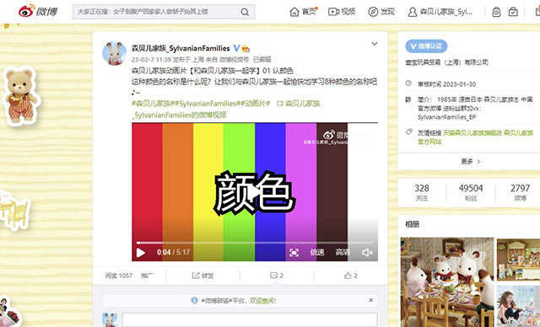Seek using the video progress bar
The width and height of the screenshot is (540, 327).
[x=255, y=243]
